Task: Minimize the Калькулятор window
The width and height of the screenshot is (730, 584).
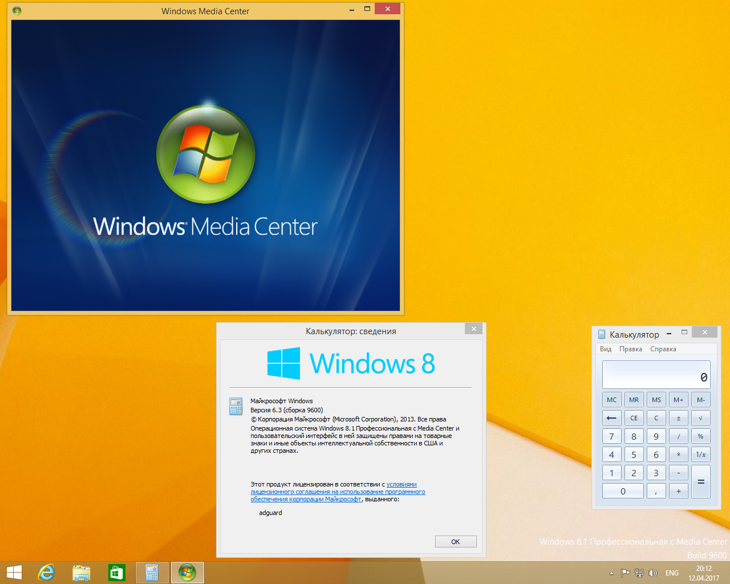Action: point(669,334)
